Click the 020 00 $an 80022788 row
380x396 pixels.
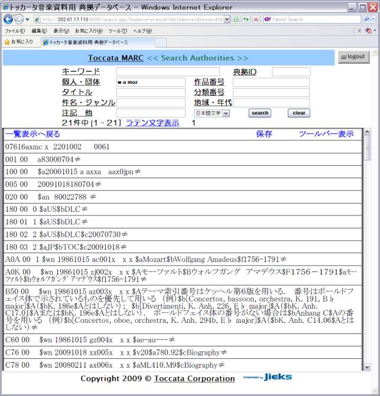(x=183, y=197)
